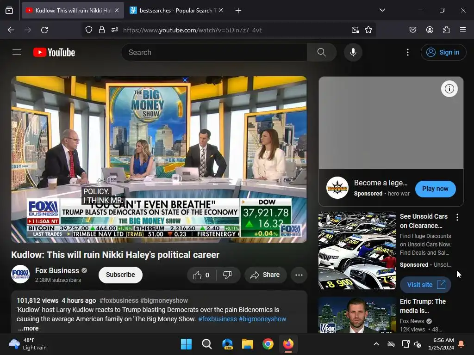Screen dimensions: 474x355
Task: Subscribe to Fox Business channel
Action: pyautogui.click(x=120, y=275)
